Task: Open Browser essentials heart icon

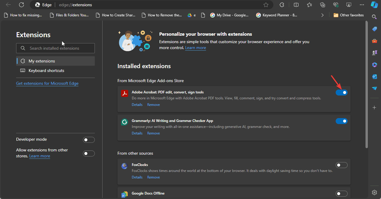Action: pos(336,5)
